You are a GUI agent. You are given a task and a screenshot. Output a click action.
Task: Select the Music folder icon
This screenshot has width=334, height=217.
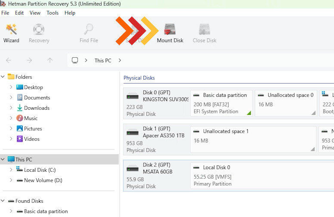point(20,118)
